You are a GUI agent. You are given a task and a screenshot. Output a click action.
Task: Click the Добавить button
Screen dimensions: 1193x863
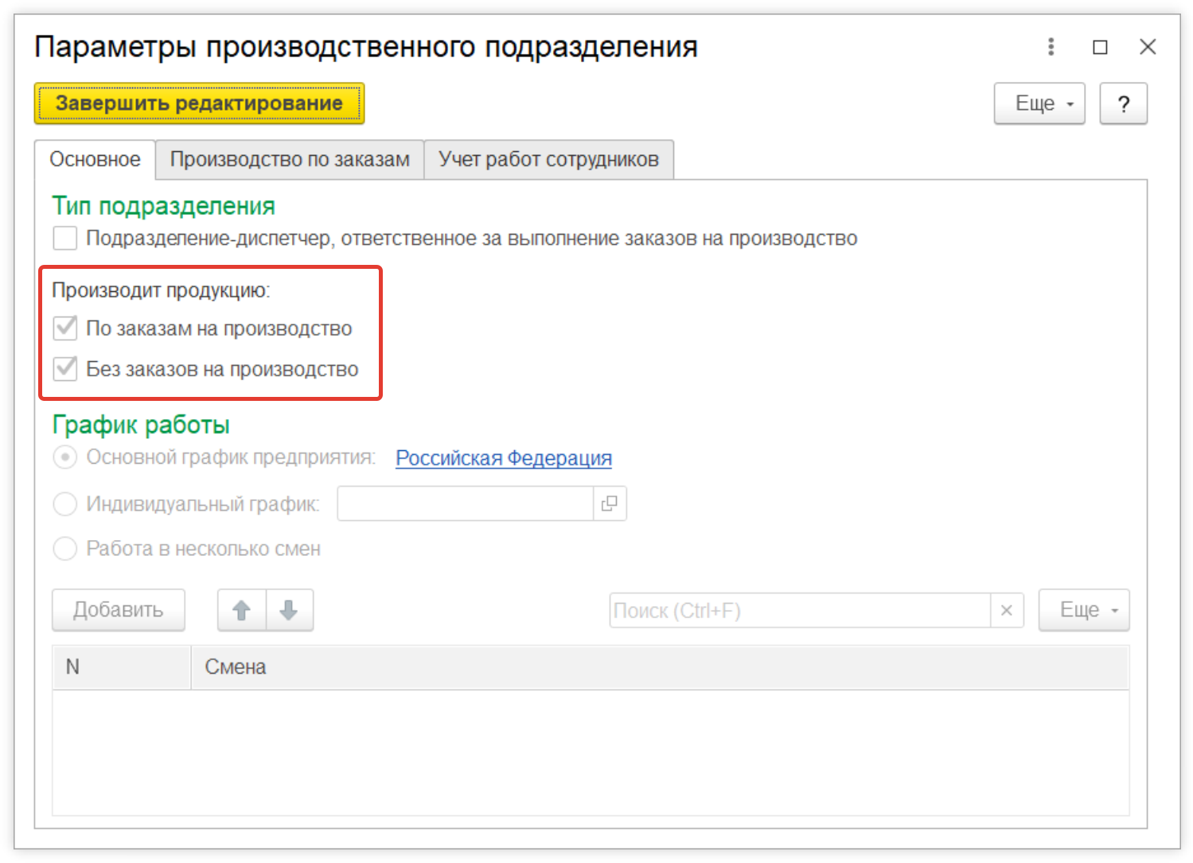(119, 610)
